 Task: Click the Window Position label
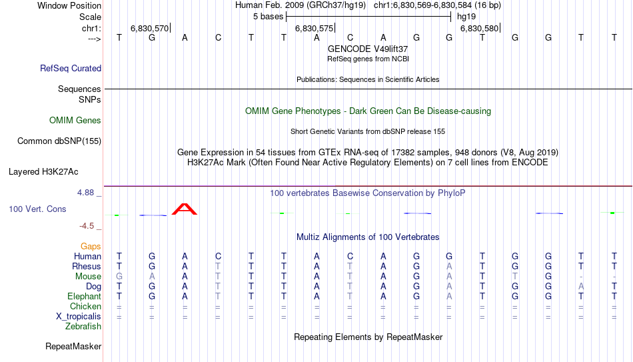coord(69,5)
